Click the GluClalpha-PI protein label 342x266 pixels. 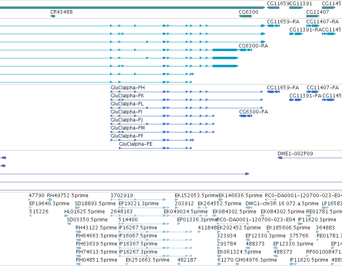click(x=126, y=112)
